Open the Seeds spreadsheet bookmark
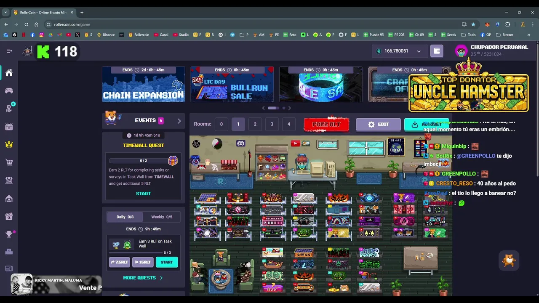The height and width of the screenshot is (303, 539). 448,35
